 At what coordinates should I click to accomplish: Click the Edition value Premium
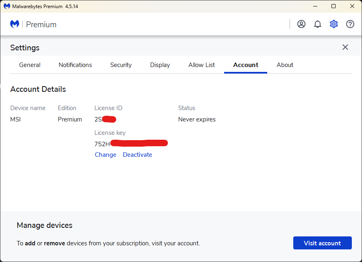click(x=70, y=119)
